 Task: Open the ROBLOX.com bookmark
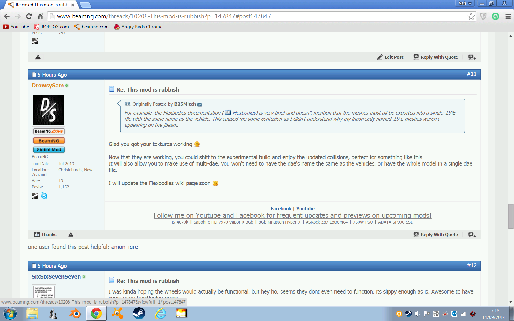point(51,27)
